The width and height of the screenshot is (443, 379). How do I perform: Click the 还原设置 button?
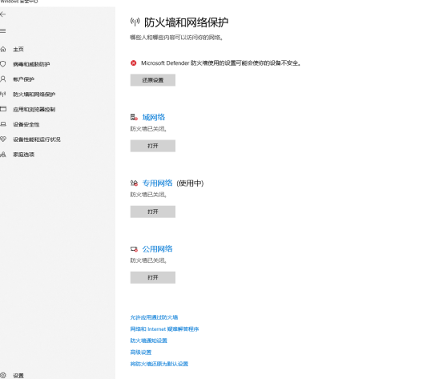click(153, 80)
